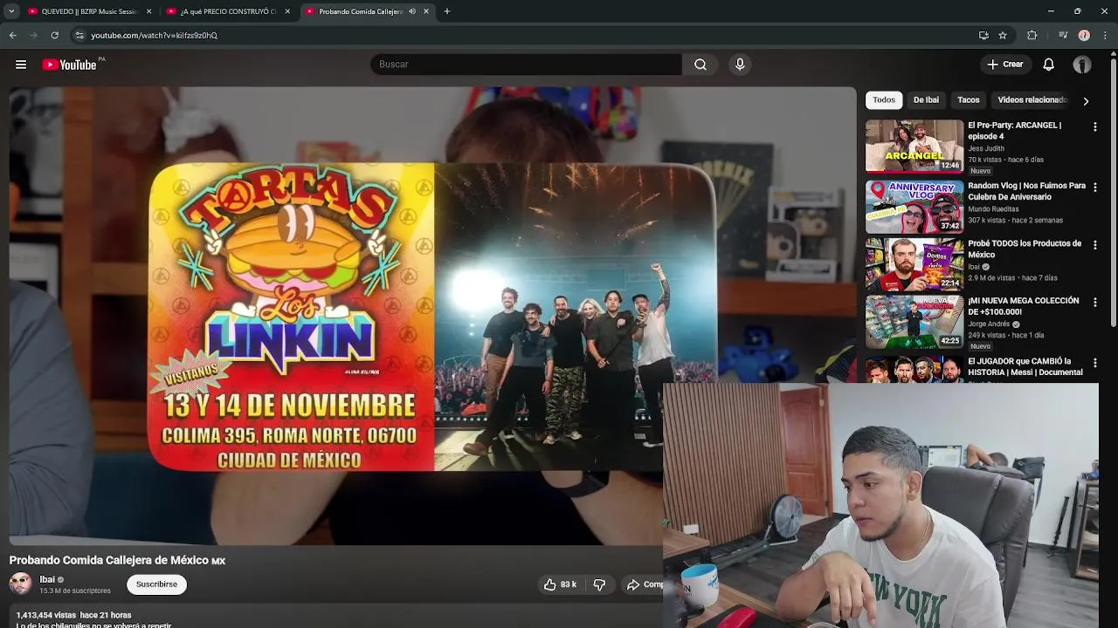
Task: Mute the audio icon on Probando tab
Action: tap(411, 11)
